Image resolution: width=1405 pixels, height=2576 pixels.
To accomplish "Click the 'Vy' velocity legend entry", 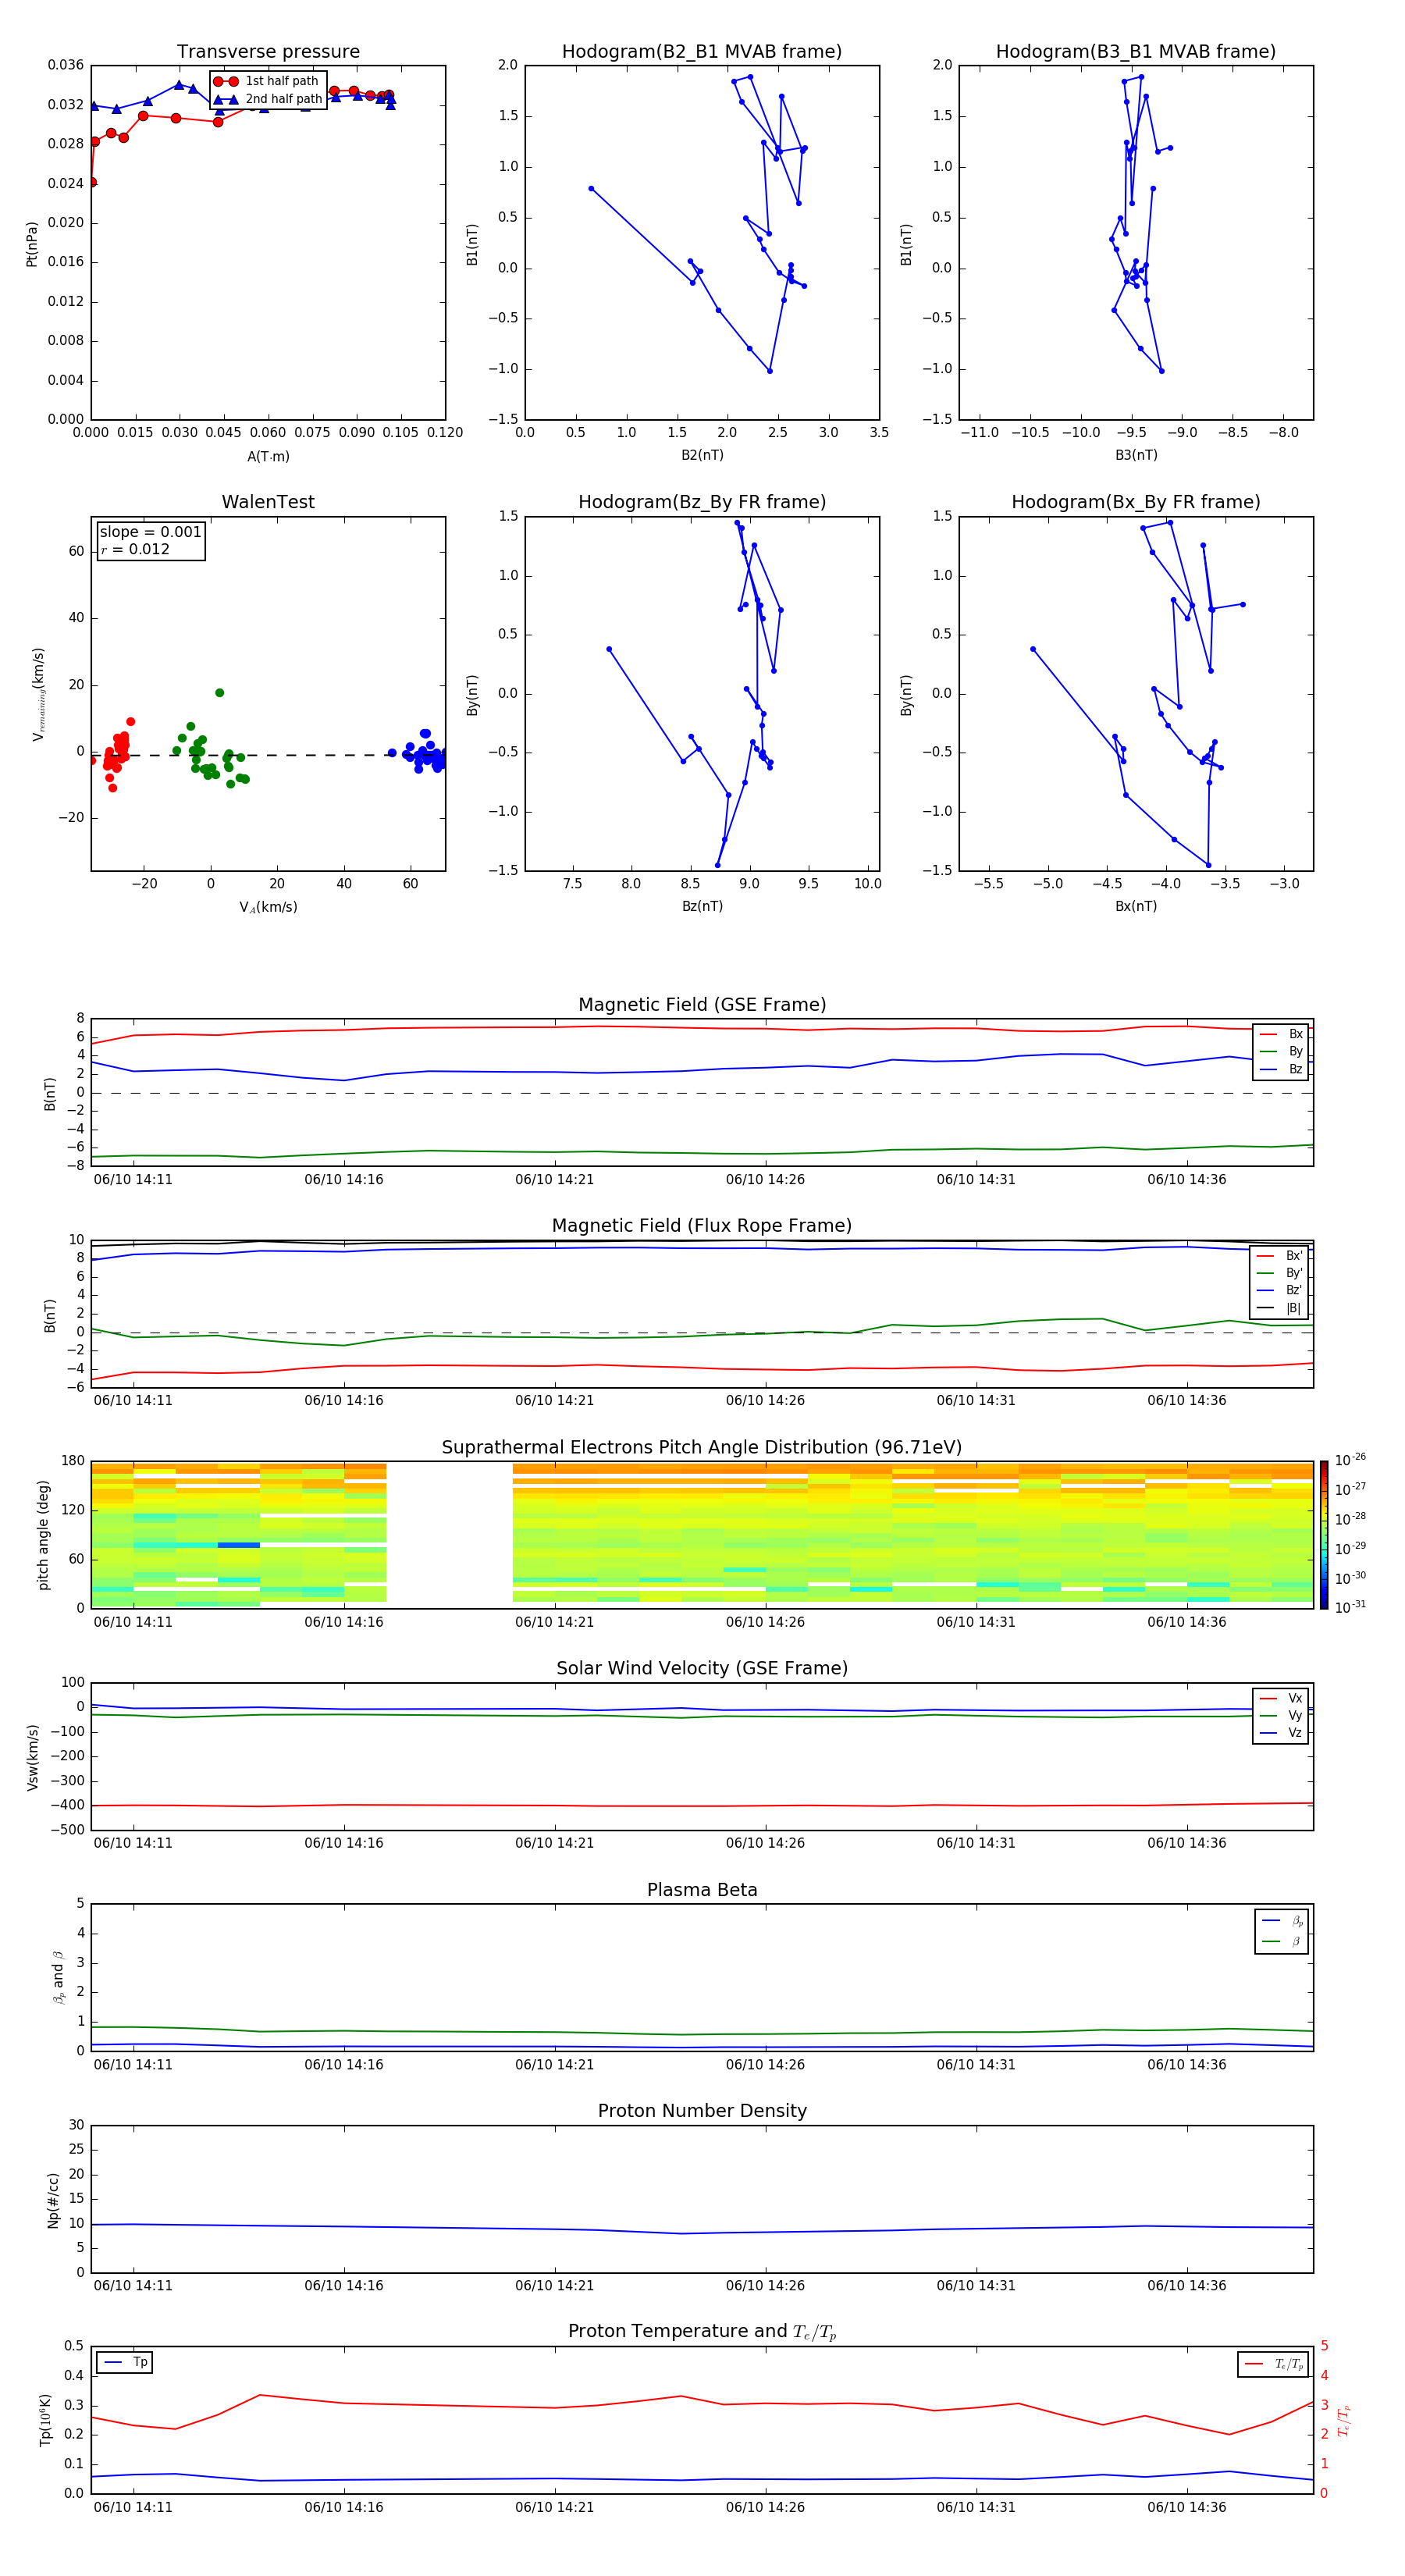I will coord(1281,1715).
